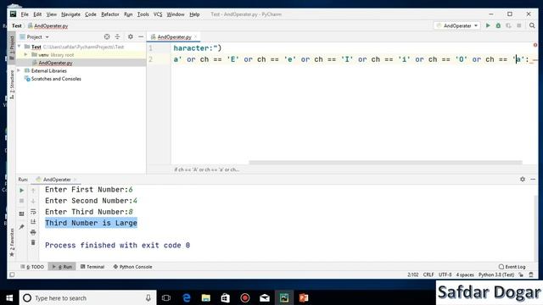
Task: Click the breadcrumb 'if ch == A or ch...'
Action: pos(206,169)
